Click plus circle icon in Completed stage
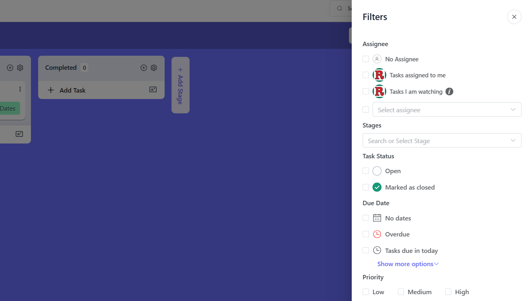Screen dimensions: 532x301 click(x=143, y=68)
